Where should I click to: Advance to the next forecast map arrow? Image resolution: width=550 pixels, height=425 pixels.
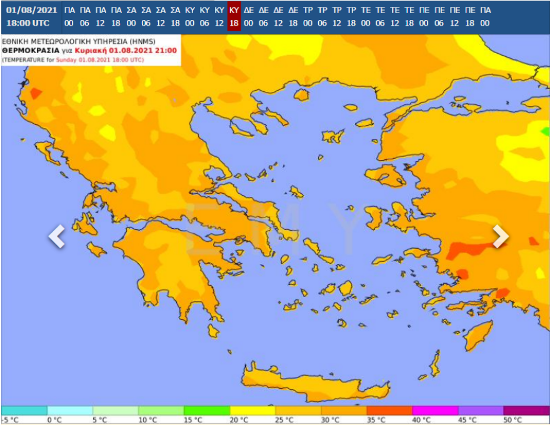pyautogui.click(x=500, y=236)
